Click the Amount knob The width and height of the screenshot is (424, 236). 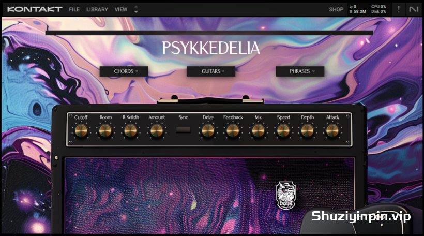pos(157,131)
